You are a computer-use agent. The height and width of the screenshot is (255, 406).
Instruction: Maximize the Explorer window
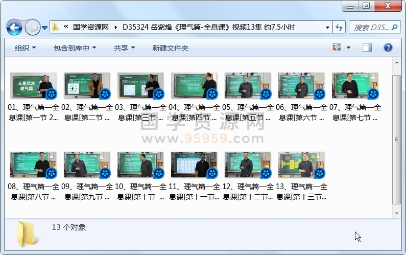tap(366, 6)
